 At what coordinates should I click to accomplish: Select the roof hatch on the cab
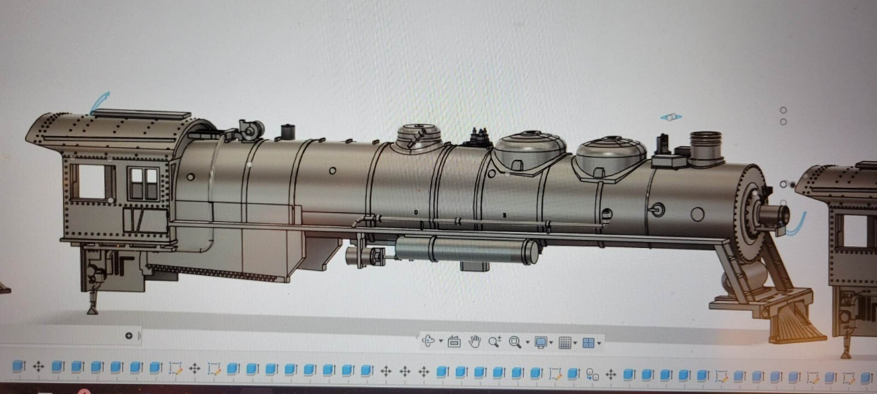141,114
